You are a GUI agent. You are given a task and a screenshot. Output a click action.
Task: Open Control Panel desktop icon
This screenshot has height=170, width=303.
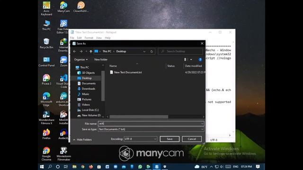pyautogui.click(x=46, y=62)
